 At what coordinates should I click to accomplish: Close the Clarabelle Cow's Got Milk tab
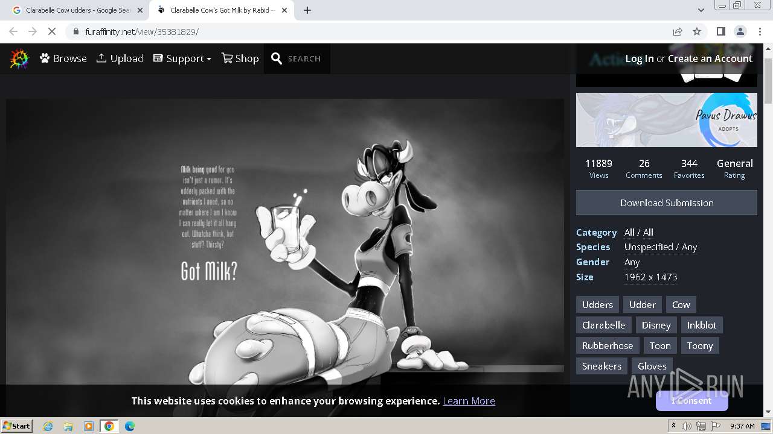click(x=286, y=10)
